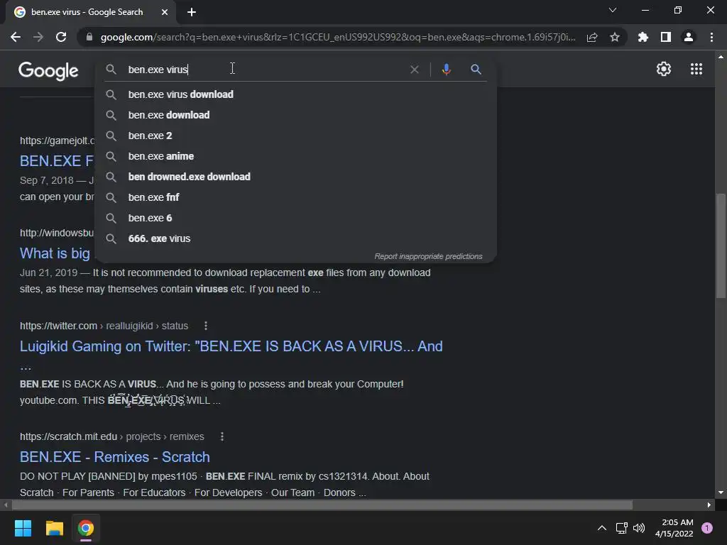Image resolution: width=727 pixels, height=545 pixels.
Task: Choose suggestion '666. exe virus'
Action: tap(295, 238)
